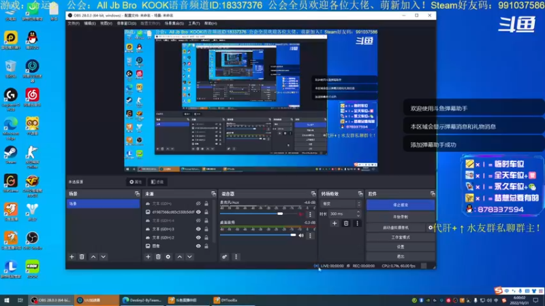Screen dimensions: 545x306
Task: Undock the sources panel with its float icon
Action: click(213, 194)
